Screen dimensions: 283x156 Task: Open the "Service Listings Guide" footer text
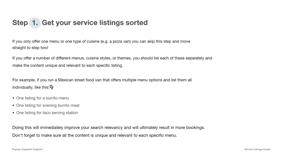tap(257, 149)
